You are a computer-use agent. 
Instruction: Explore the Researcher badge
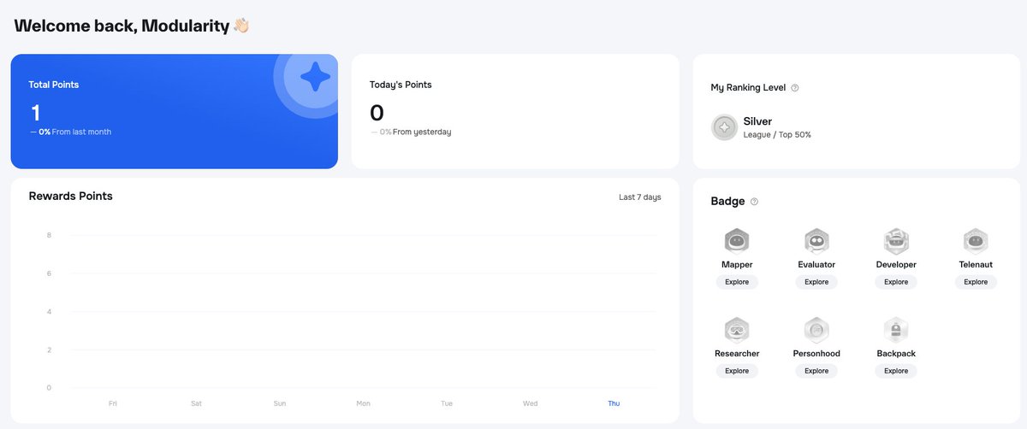[737, 371]
